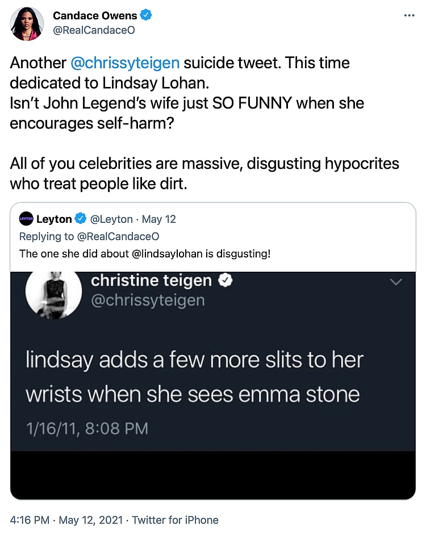Image resolution: width=426 pixels, height=536 pixels.
Task: Open the @RealCandaceO handle under the name
Action: (x=94, y=31)
